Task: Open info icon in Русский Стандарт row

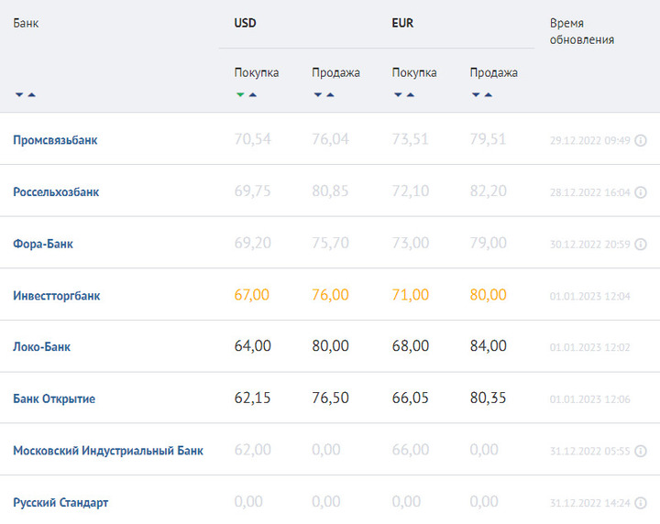Action: [641, 503]
